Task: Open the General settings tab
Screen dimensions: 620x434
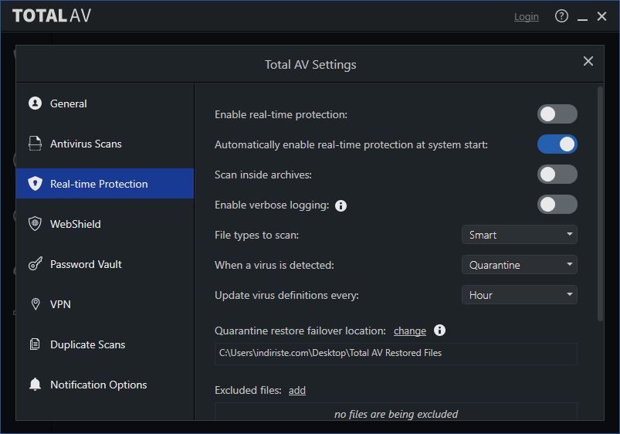Action: [105, 103]
